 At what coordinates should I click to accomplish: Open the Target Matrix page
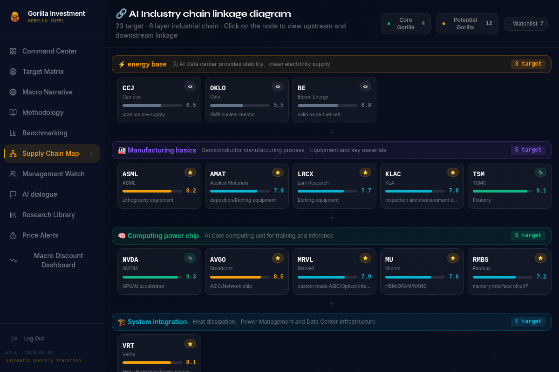52,72
